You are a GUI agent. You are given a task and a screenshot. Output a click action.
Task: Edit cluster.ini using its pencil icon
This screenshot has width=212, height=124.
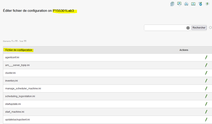coord(206,73)
